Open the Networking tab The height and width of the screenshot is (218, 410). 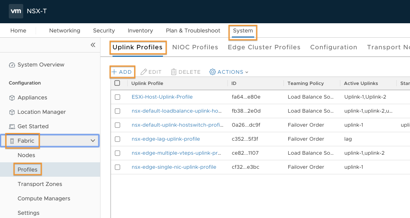click(x=64, y=30)
